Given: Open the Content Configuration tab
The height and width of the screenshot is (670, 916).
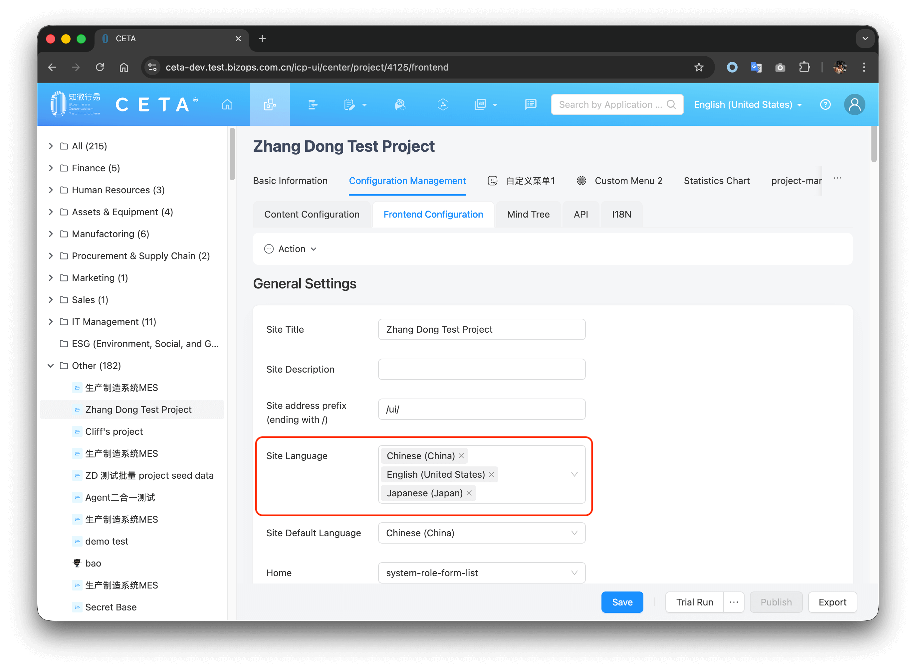Looking at the screenshot, I should coord(312,214).
